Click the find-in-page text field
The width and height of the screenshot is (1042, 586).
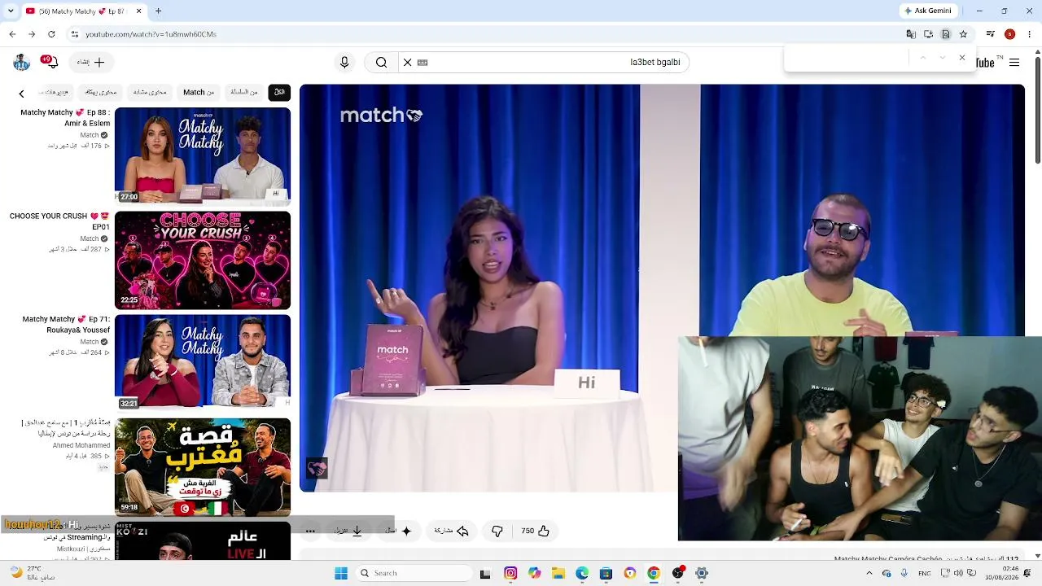(847, 58)
